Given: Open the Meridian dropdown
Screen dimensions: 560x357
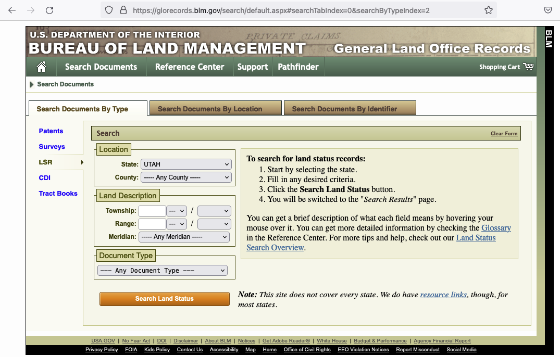Looking at the screenshot, I should pyautogui.click(x=184, y=237).
